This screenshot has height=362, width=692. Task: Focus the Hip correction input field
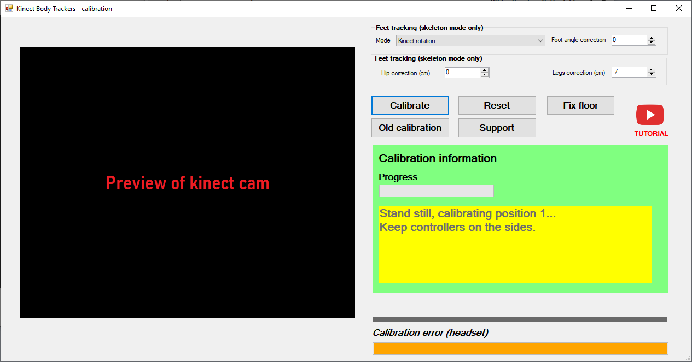click(463, 72)
